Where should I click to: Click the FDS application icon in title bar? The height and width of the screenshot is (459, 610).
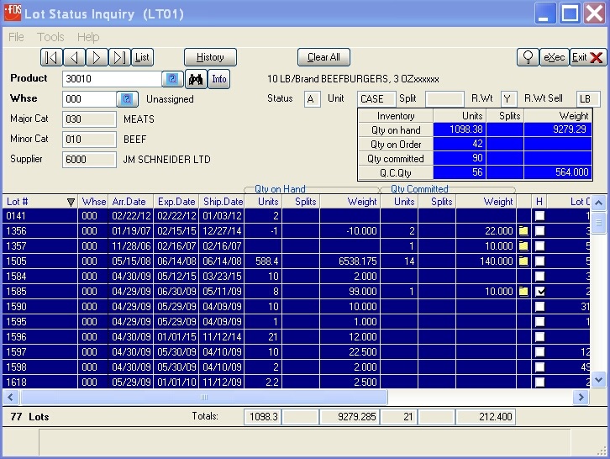13,13
